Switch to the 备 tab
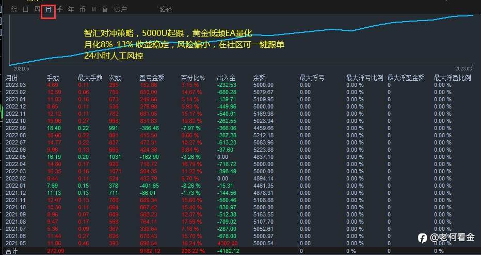Screen dimensions: 481x255 tap(105, 9)
